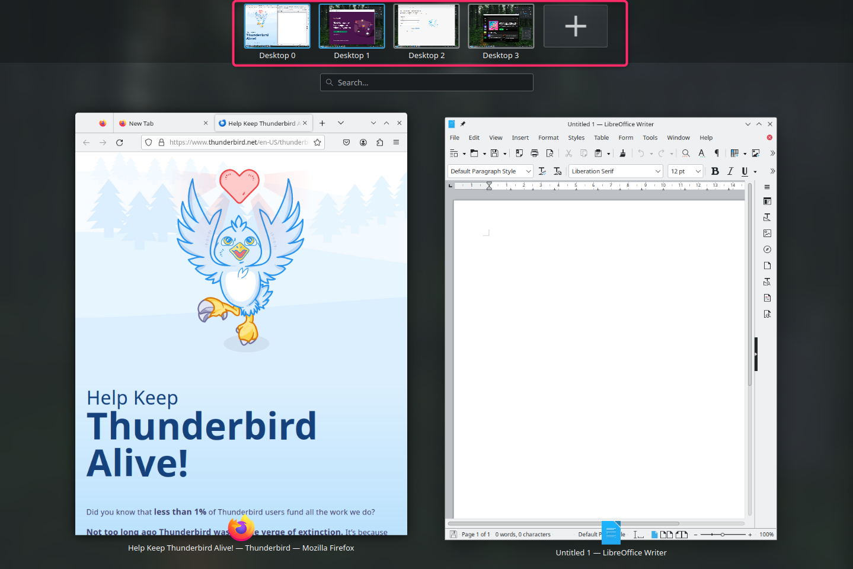Open the Writer sidebar Properties deck
Viewport: 853px width, 569px height.
tap(767, 202)
